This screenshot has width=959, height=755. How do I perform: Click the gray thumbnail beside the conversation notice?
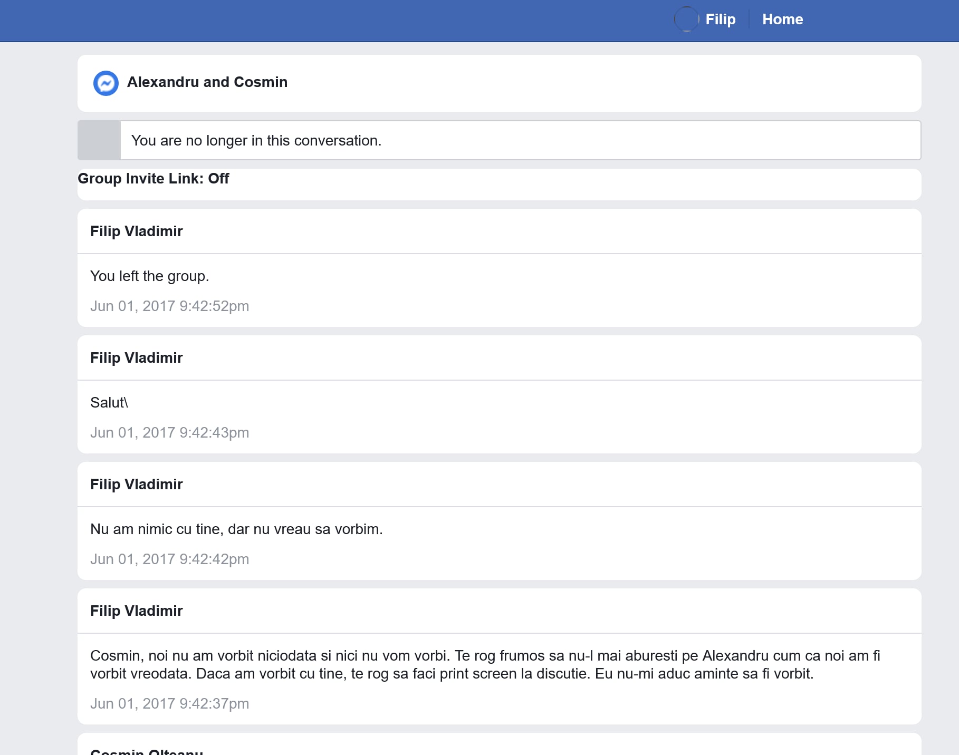tap(99, 140)
